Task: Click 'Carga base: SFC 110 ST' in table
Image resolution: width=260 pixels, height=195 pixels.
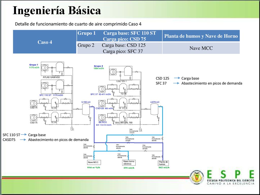Action: [x=130, y=33]
